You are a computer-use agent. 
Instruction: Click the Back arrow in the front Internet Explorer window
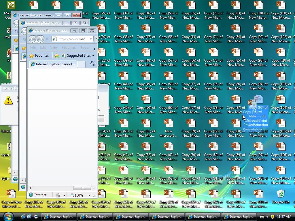point(32,39)
